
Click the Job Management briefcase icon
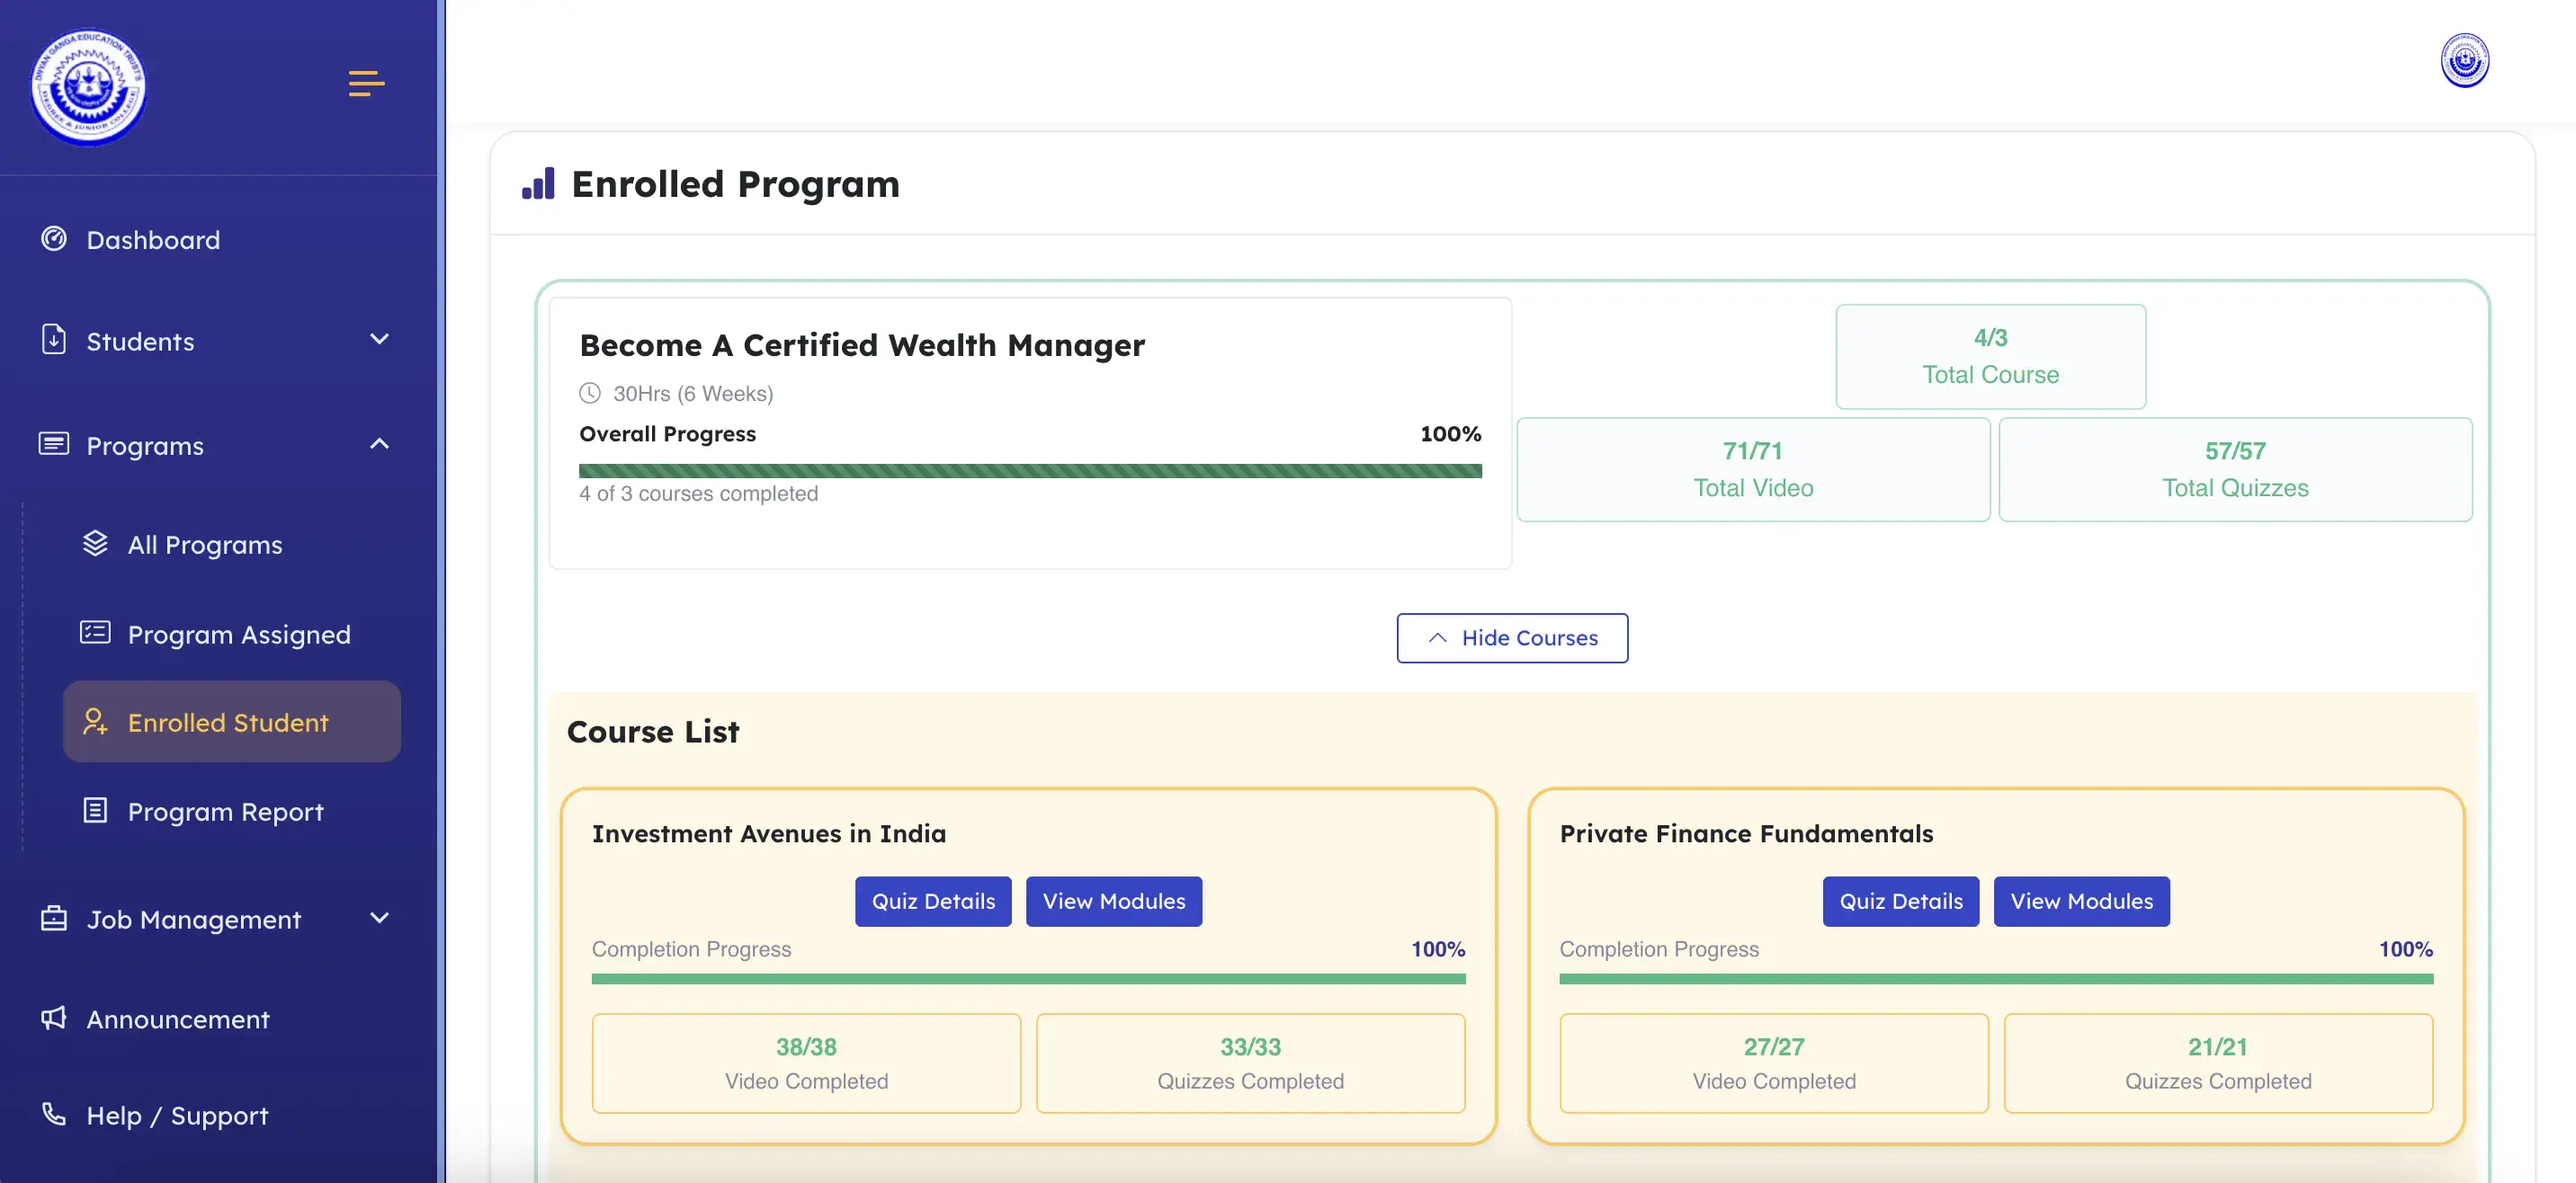(x=54, y=918)
